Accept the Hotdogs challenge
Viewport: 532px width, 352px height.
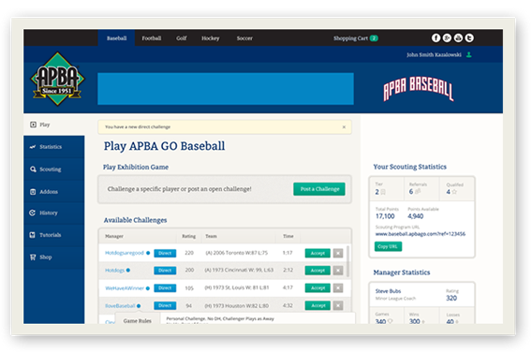click(318, 271)
